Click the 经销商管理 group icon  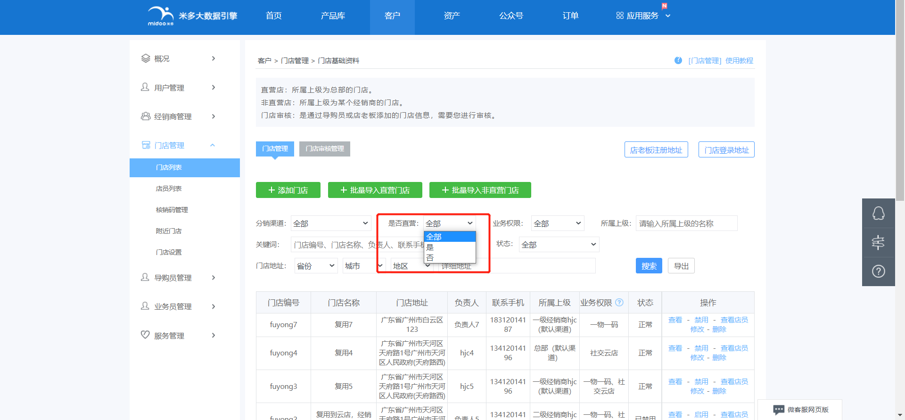146,116
